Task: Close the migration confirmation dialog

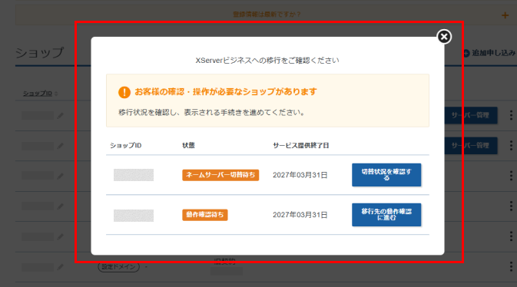Action: click(444, 37)
